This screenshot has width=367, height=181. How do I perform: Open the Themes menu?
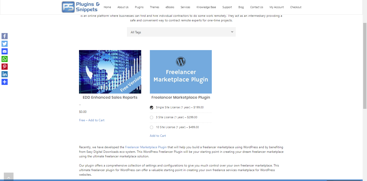(154, 7)
